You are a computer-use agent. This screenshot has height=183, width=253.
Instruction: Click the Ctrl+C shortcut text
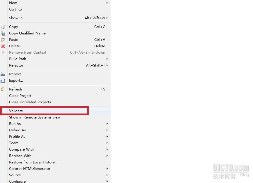(x=100, y=27)
